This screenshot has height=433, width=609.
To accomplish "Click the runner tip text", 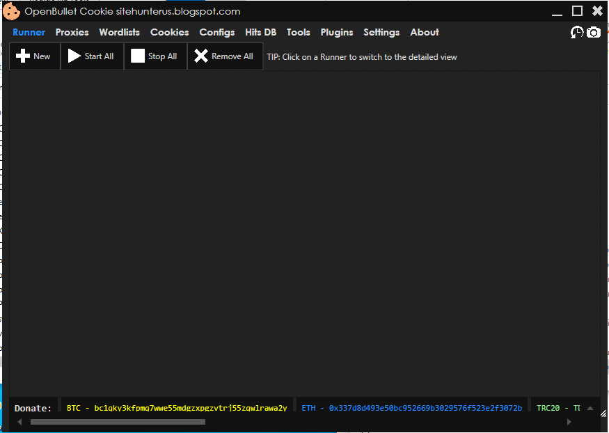I will [362, 57].
